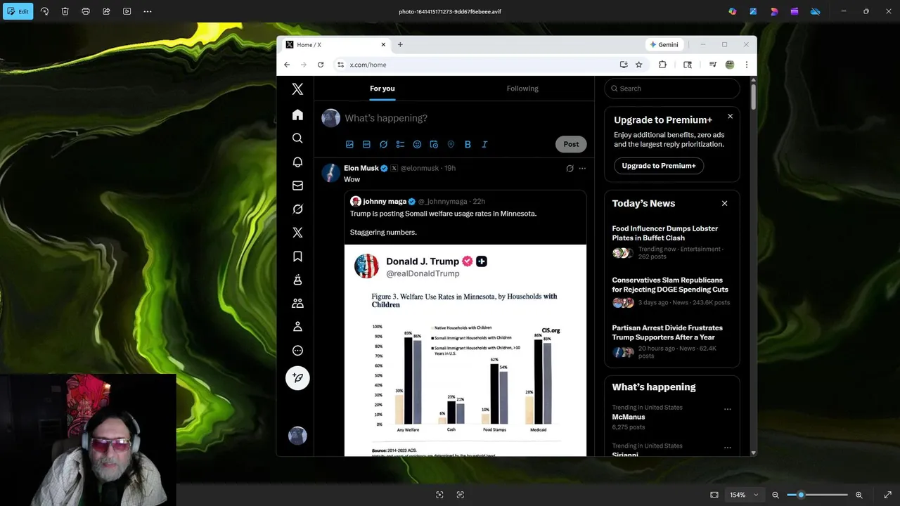Open johnny maga quoted profile

[385, 202]
